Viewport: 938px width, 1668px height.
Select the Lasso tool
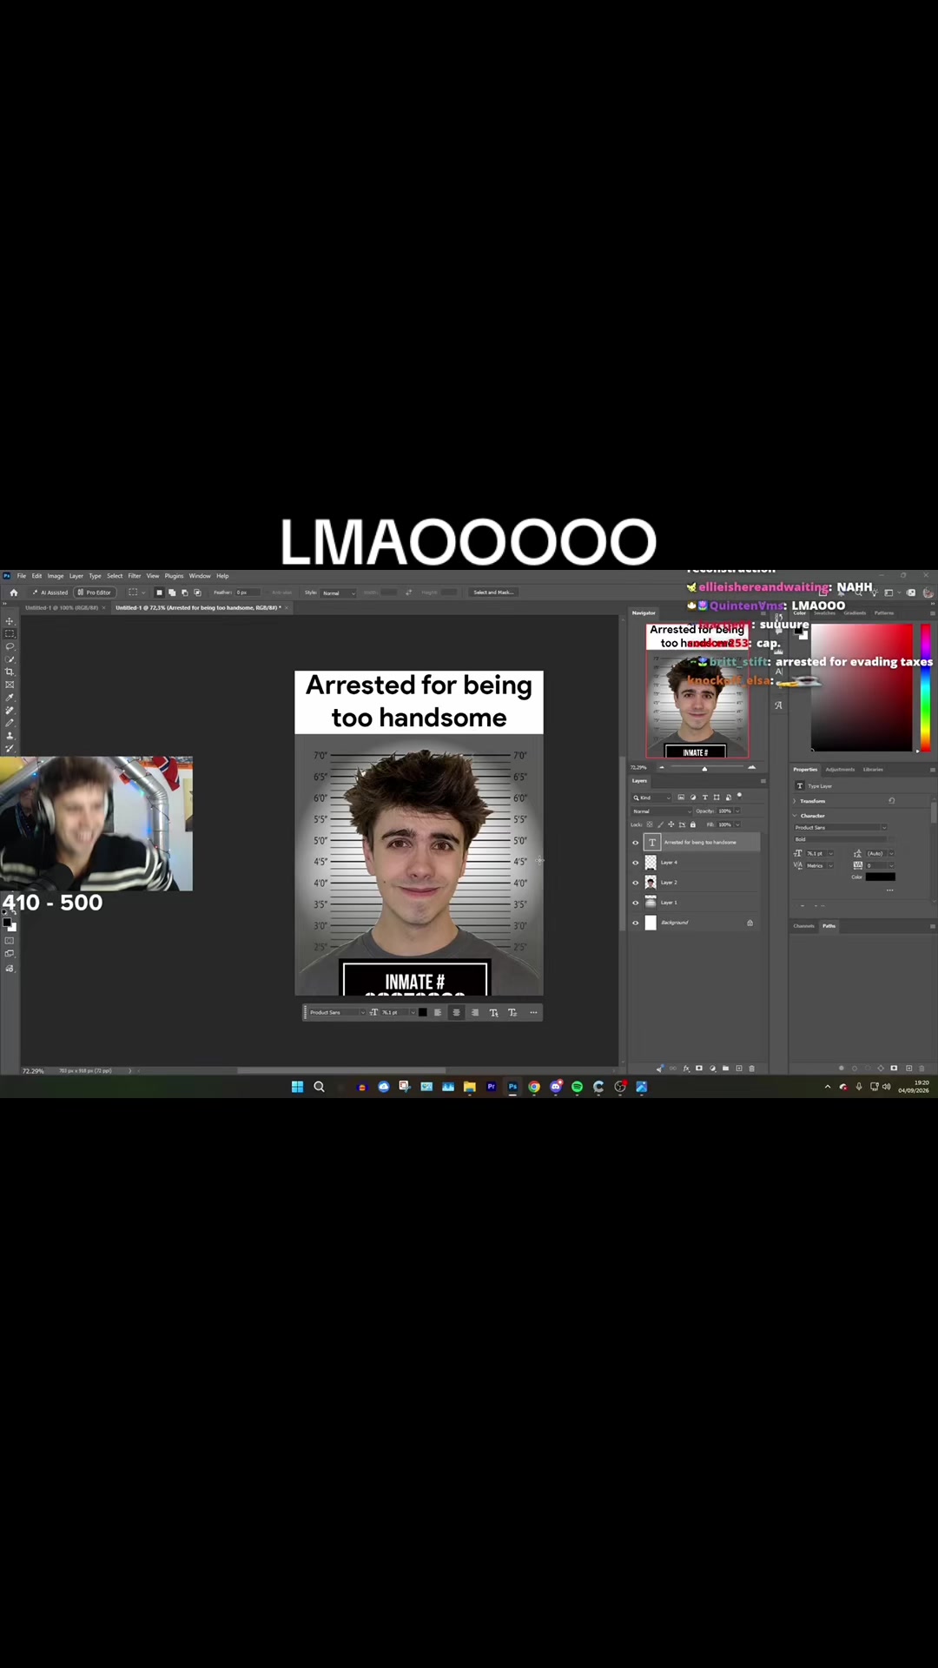pyautogui.click(x=10, y=646)
